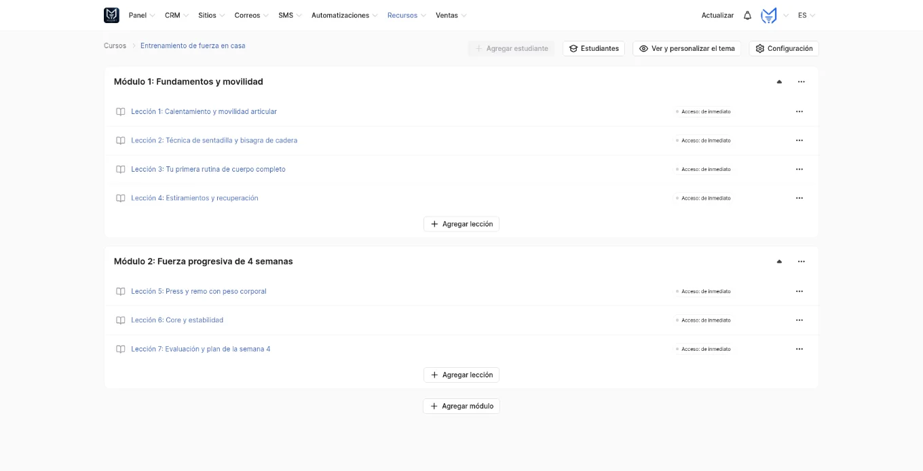923x471 pixels.
Task: Open the three-dot menu for Lección 3
Action: 799,169
